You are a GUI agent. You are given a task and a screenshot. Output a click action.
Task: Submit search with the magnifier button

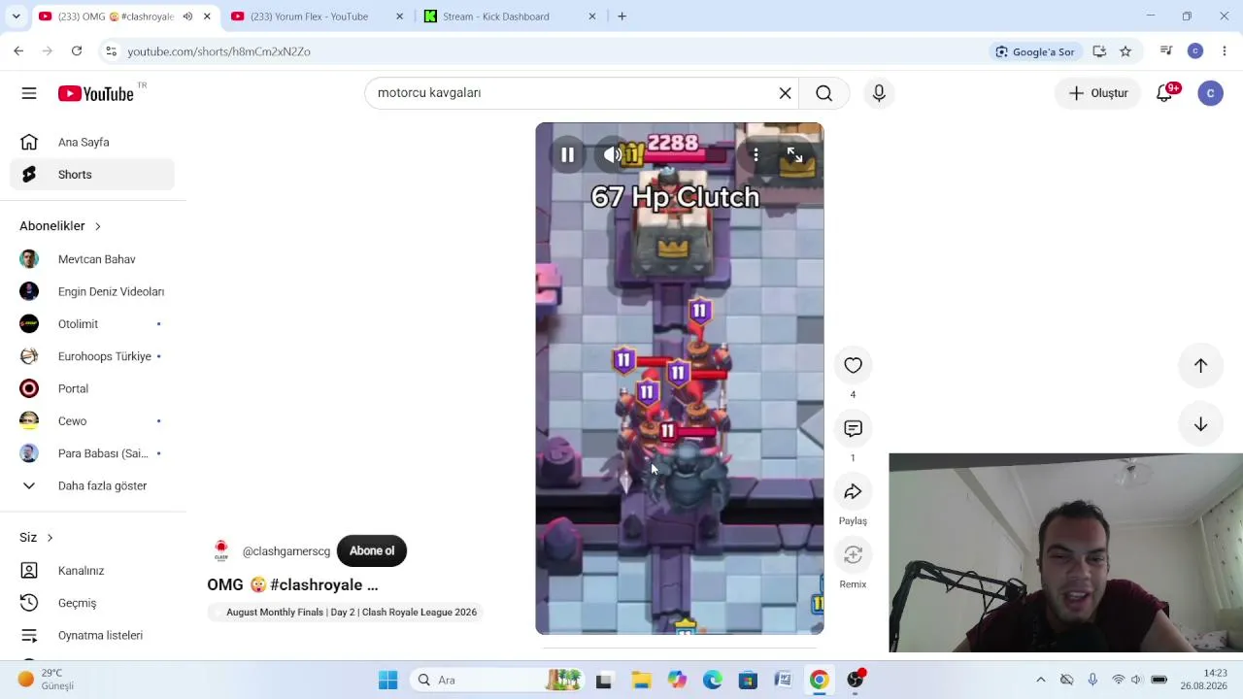click(x=823, y=93)
